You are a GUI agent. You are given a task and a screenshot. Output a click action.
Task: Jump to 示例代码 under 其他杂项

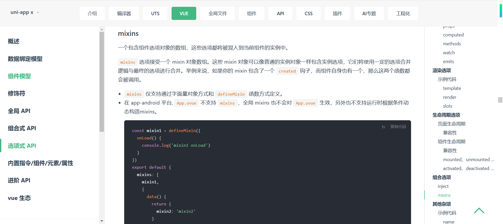pos(447,213)
